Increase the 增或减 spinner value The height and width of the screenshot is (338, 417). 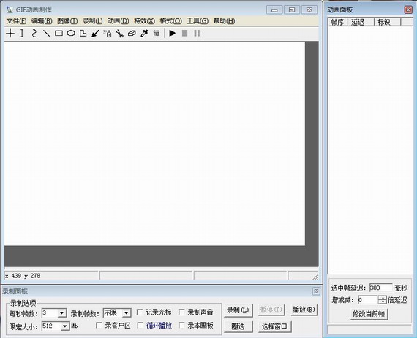click(x=382, y=298)
